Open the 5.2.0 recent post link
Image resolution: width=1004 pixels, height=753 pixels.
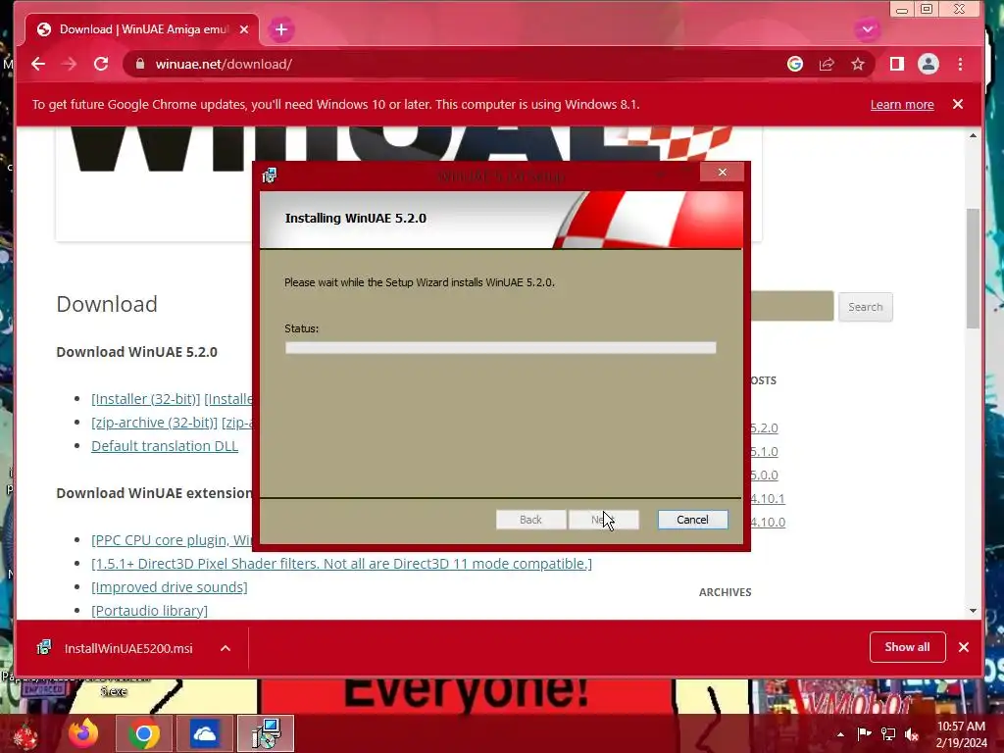[765, 427]
